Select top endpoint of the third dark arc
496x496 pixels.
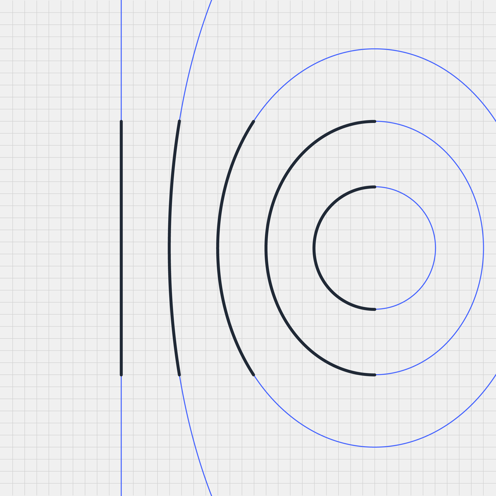tap(254, 121)
